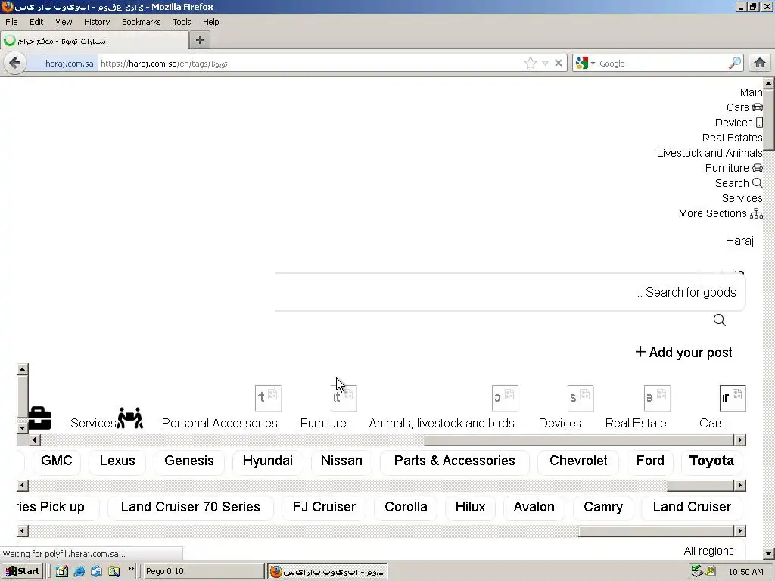Expand quick launch overflow chevron
775x581 pixels.
(130, 569)
